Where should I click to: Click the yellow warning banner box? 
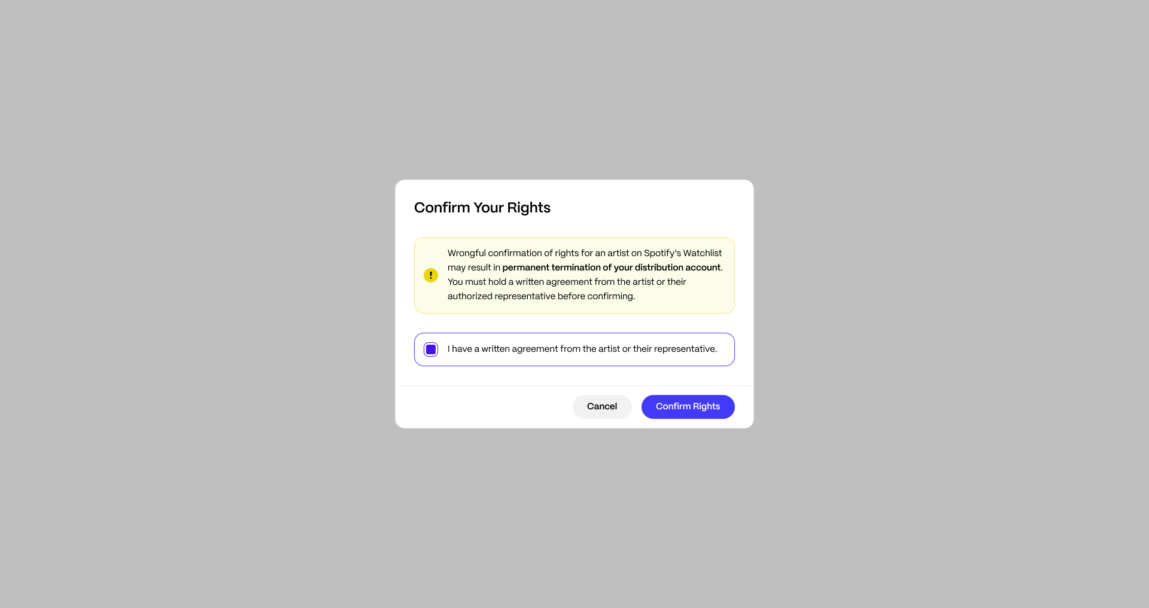(574, 275)
